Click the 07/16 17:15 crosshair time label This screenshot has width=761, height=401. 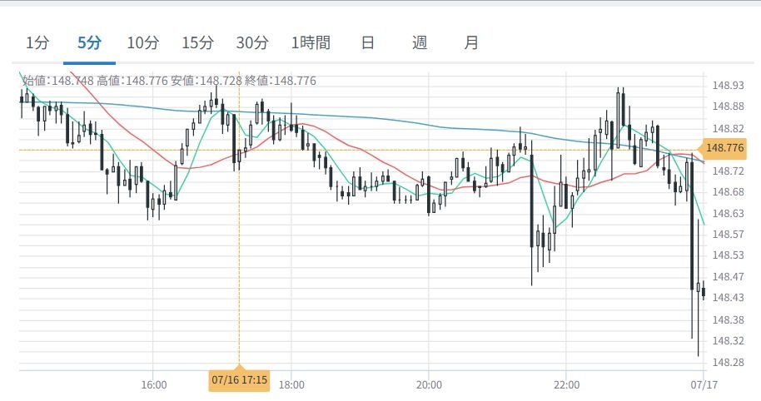(x=240, y=380)
